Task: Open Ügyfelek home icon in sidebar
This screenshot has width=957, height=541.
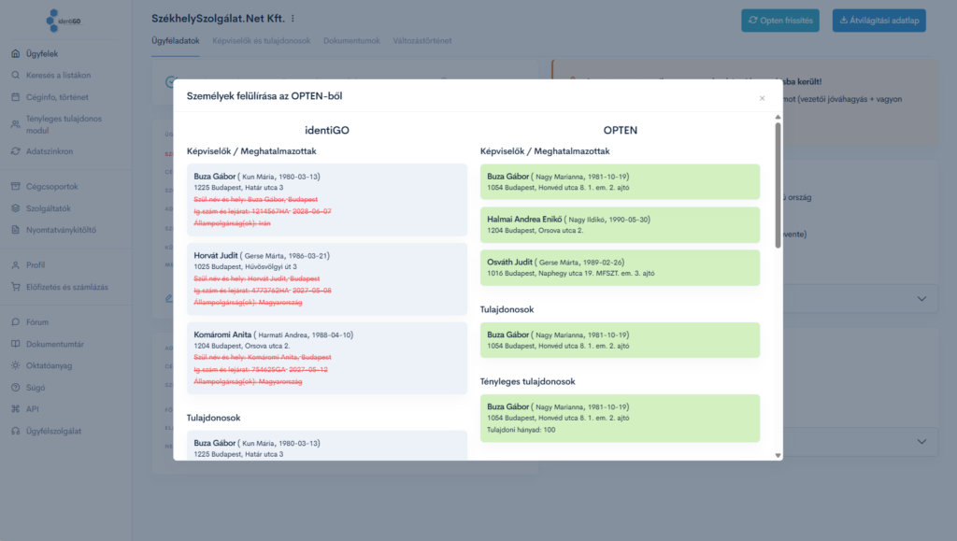Action: click(15, 53)
